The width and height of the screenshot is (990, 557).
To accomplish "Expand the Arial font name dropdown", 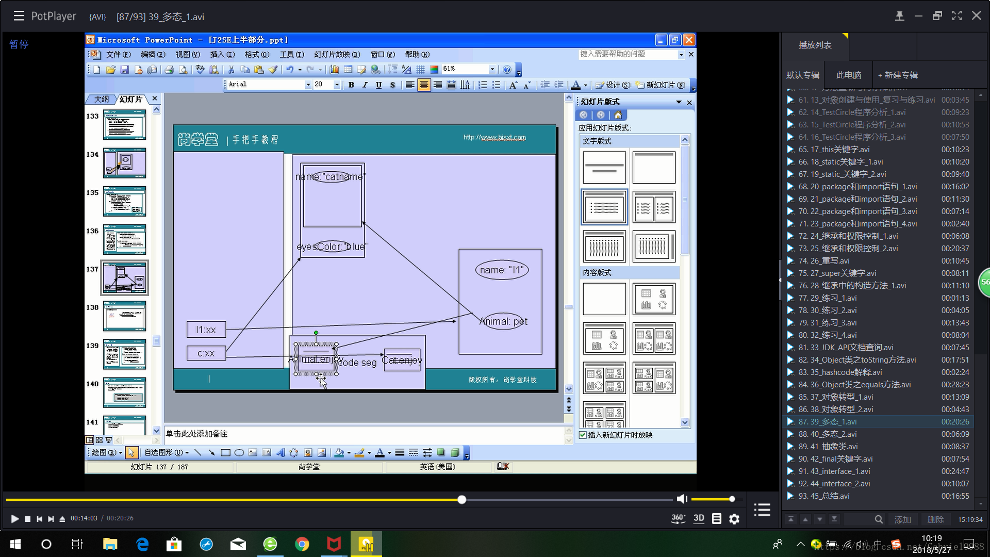I will coord(308,85).
